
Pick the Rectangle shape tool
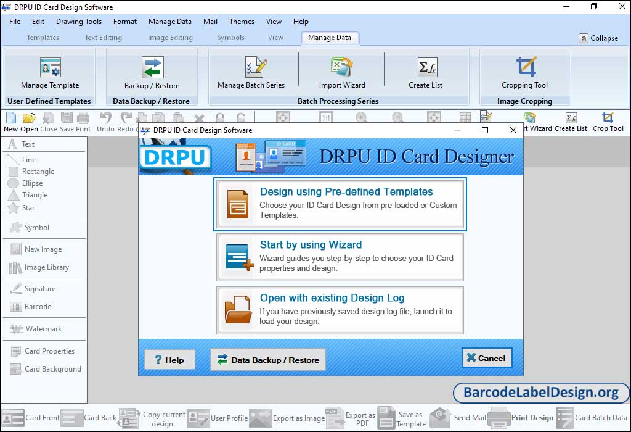[x=31, y=172]
